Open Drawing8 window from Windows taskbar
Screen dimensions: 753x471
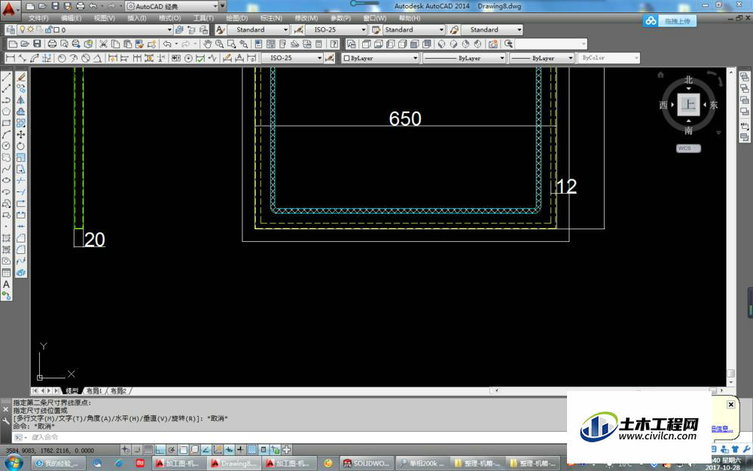[x=234, y=463]
